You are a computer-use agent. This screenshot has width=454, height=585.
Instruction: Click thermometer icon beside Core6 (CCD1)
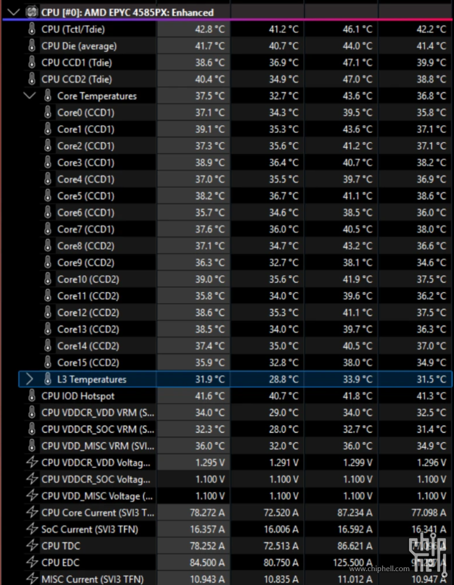pyautogui.click(x=47, y=213)
